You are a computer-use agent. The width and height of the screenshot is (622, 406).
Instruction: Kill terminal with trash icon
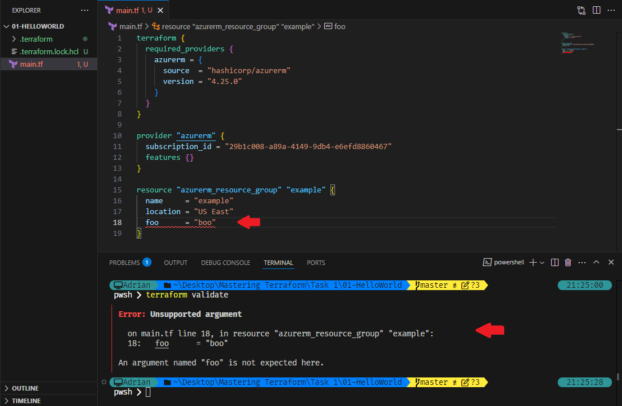[x=568, y=262]
